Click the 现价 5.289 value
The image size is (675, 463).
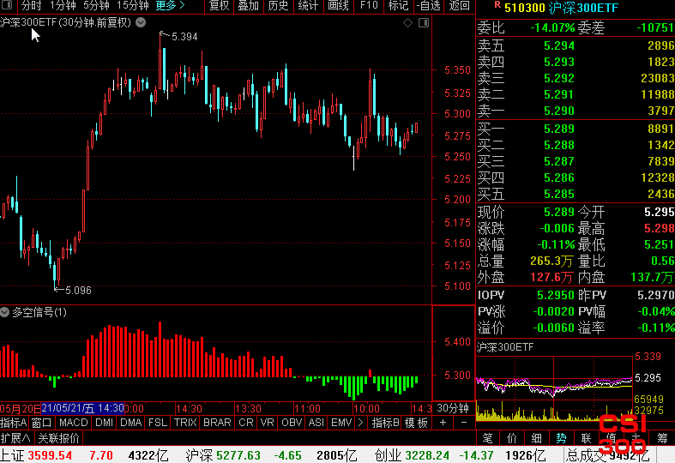[558, 212]
